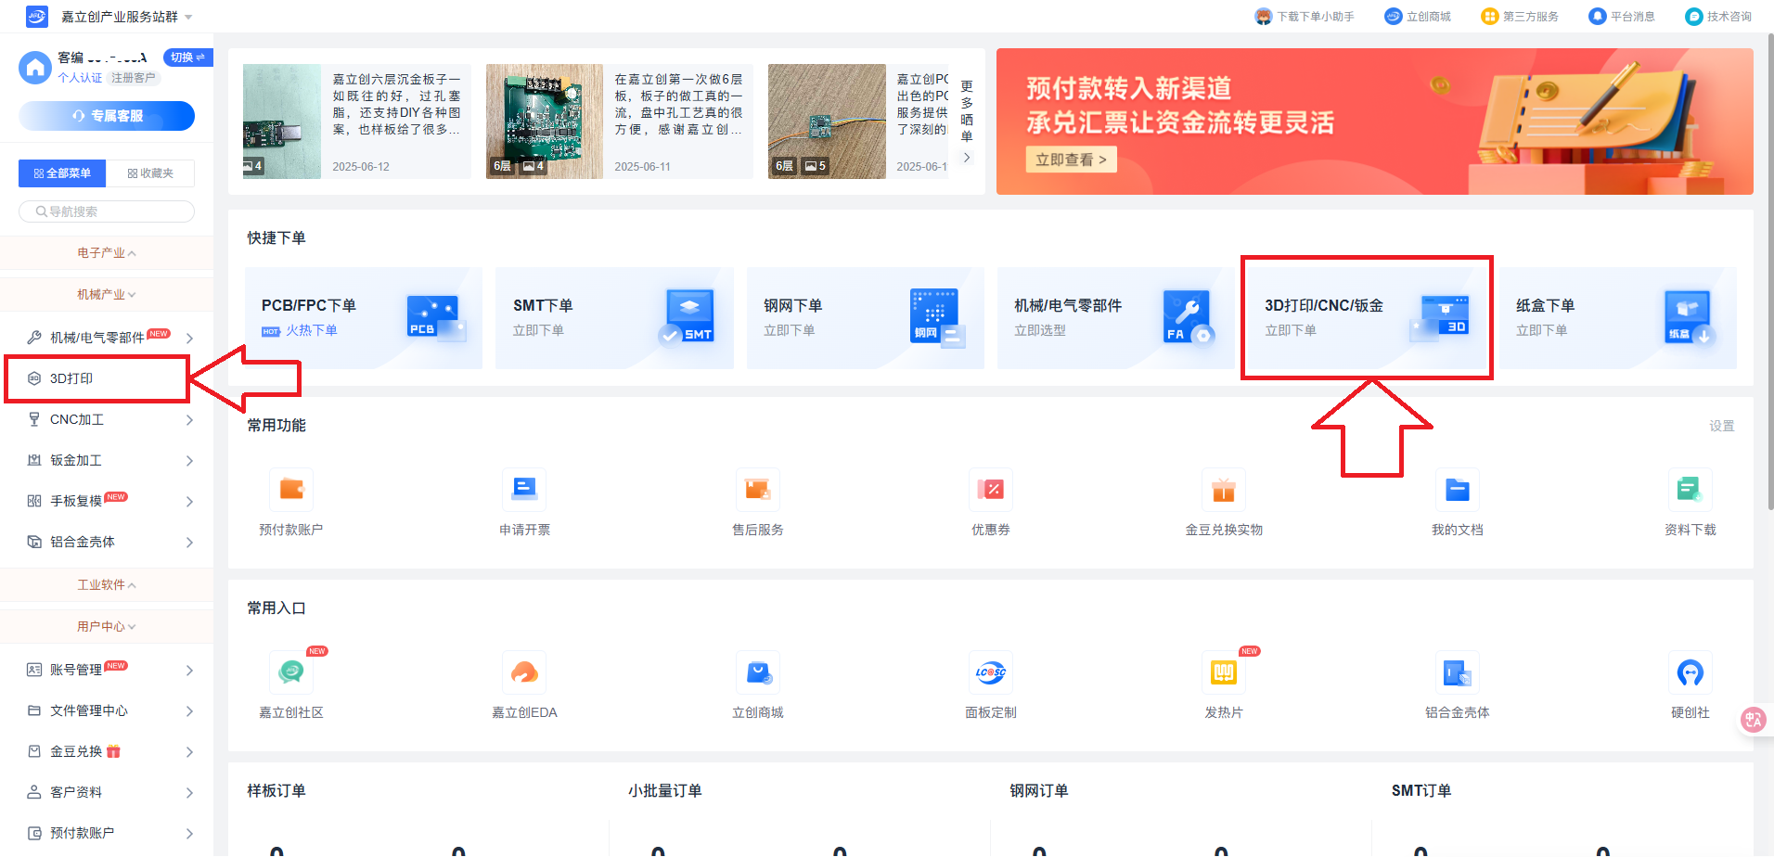This screenshot has width=1774, height=857.
Task: Open the 资料下载 icon
Action: [x=1690, y=490]
